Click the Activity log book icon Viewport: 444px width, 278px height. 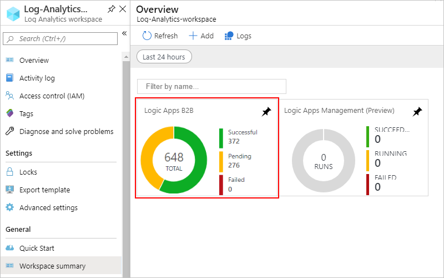[x=9, y=78]
